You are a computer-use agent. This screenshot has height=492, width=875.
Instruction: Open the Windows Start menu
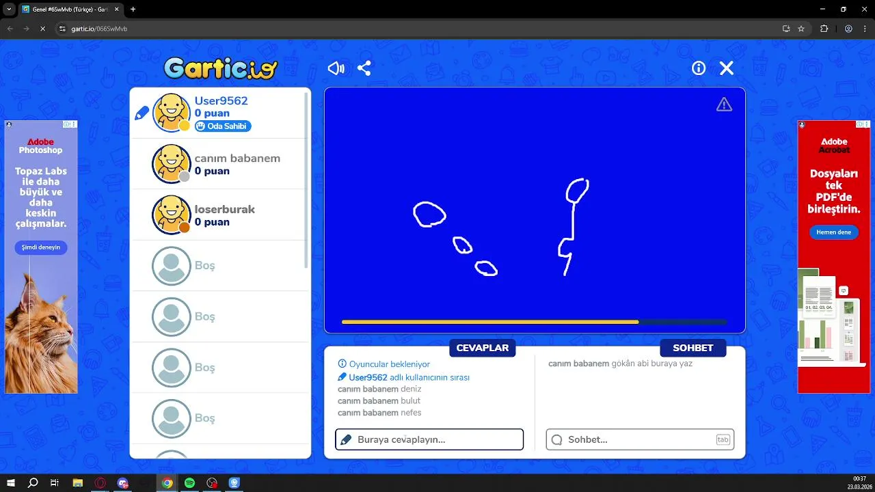(11, 483)
